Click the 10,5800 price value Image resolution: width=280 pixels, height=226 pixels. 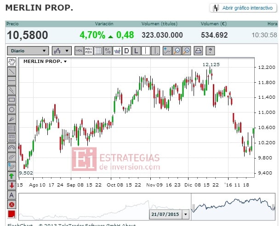pyautogui.click(x=28, y=35)
